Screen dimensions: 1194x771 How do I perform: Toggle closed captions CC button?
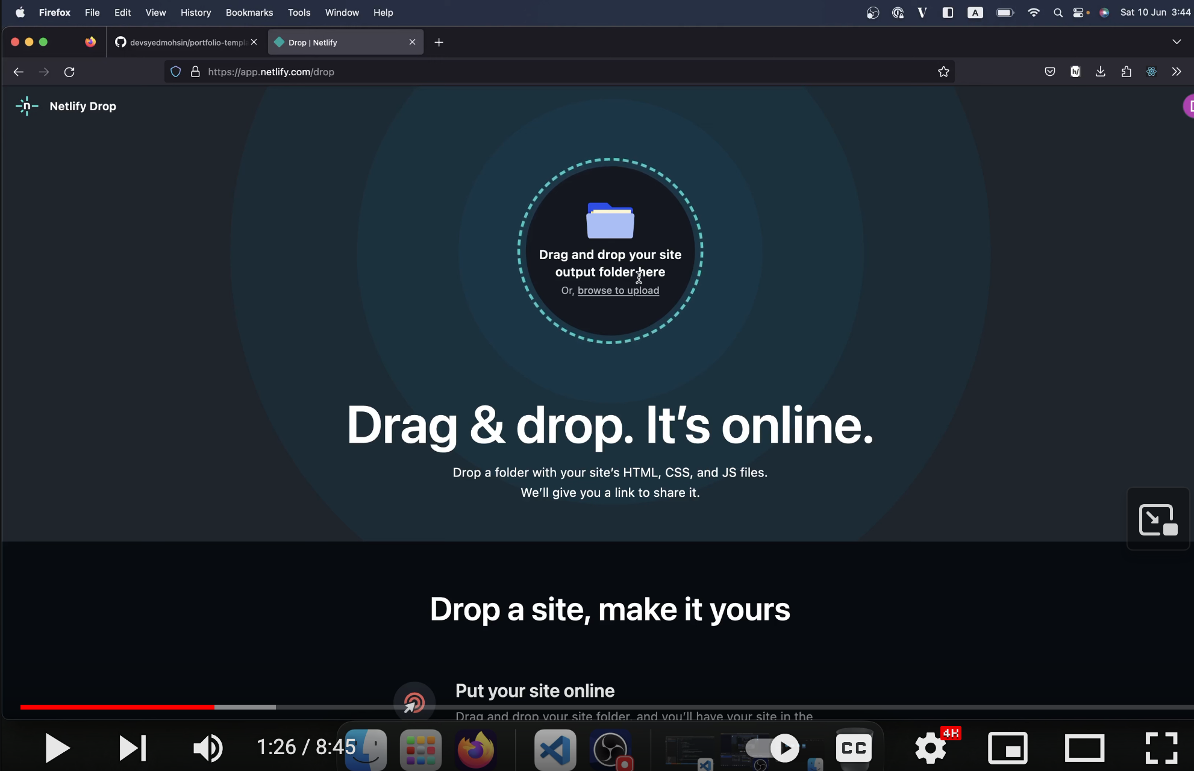(854, 748)
